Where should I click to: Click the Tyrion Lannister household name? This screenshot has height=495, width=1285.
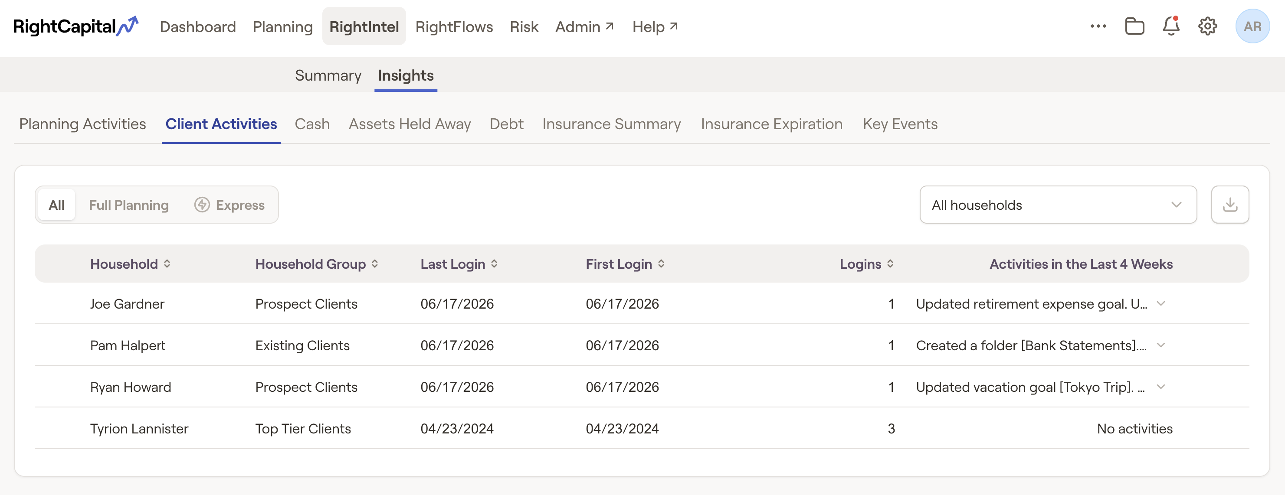(x=139, y=429)
